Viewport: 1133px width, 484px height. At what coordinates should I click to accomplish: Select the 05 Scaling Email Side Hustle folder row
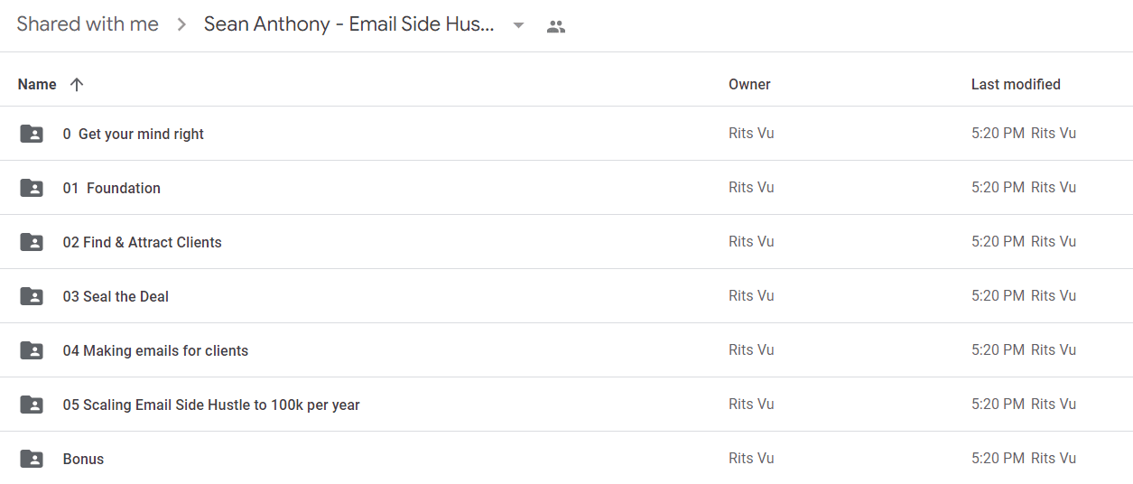[x=566, y=405]
